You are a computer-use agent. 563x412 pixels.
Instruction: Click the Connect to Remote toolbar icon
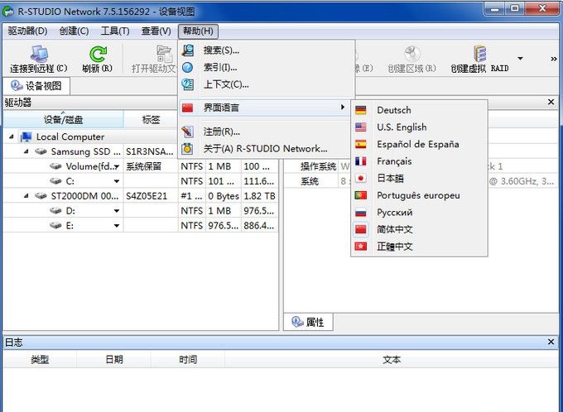(39, 55)
